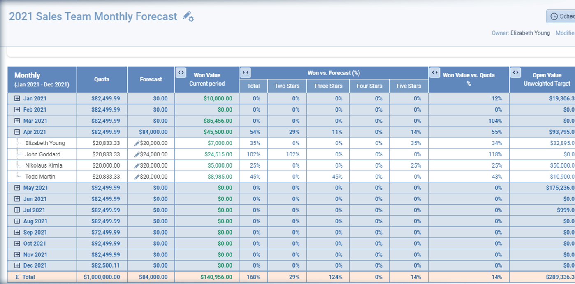The image size is (575, 284).
Task: Expand the Won Value vs. Quota column
Action: pos(435,72)
